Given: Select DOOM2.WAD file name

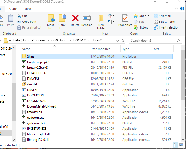Looking at the screenshot, I should [37, 101].
